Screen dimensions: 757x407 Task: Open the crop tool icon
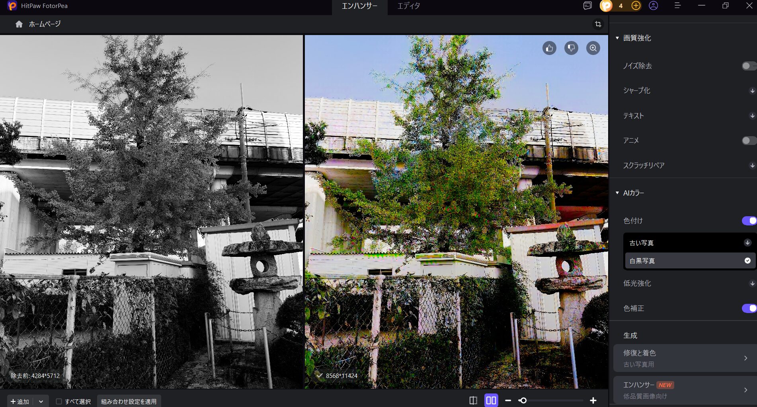(x=598, y=24)
